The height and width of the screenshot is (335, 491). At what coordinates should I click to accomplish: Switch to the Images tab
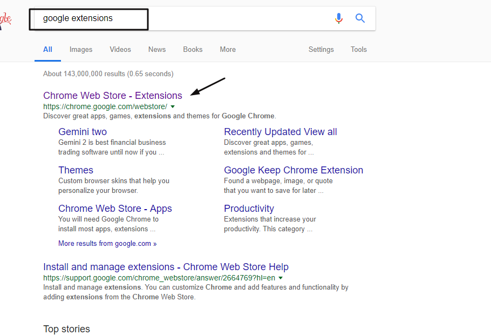pos(81,50)
